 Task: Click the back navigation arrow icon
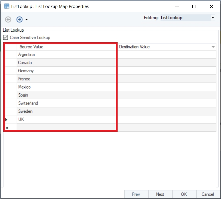click(8, 19)
